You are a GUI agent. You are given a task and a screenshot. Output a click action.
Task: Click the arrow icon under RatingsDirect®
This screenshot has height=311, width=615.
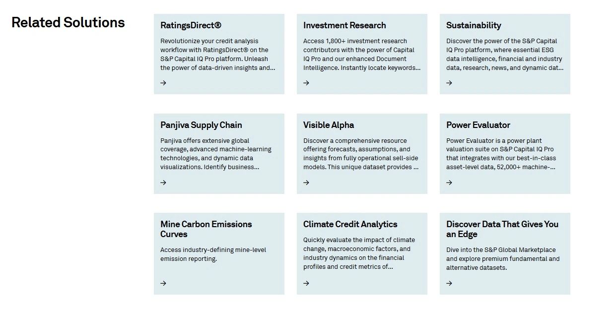[x=163, y=83]
